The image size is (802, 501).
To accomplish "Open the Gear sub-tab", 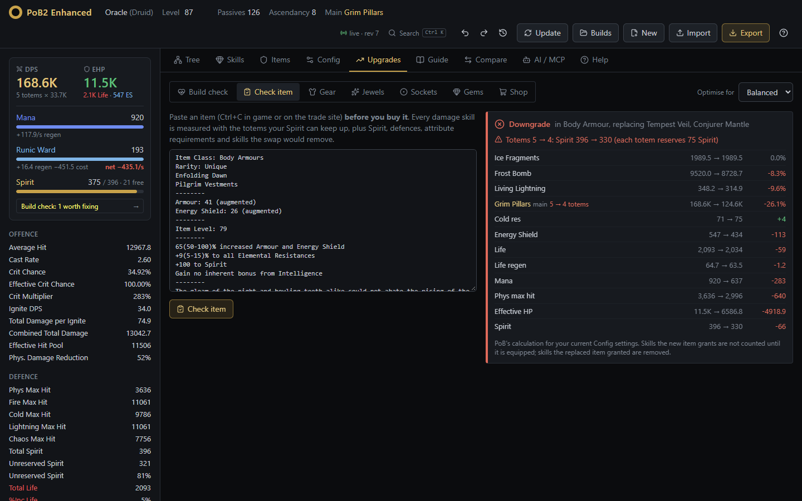I will 322,92.
